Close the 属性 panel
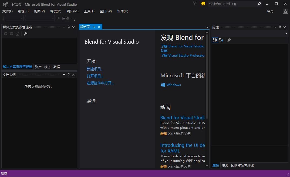 (285, 27)
